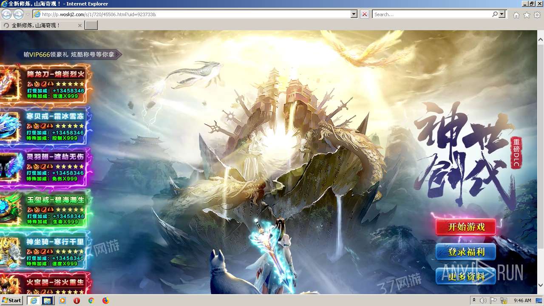544x306 pixels.
Task: Stop loading with the red X button
Action: pyautogui.click(x=364, y=14)
